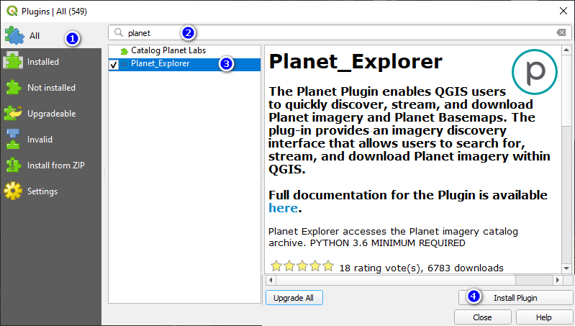The width and height of the screenshot is (575, 326).
Task: Click the Installed puzzle piece icon
Action: pyautogui.click(x=13, y=61)
